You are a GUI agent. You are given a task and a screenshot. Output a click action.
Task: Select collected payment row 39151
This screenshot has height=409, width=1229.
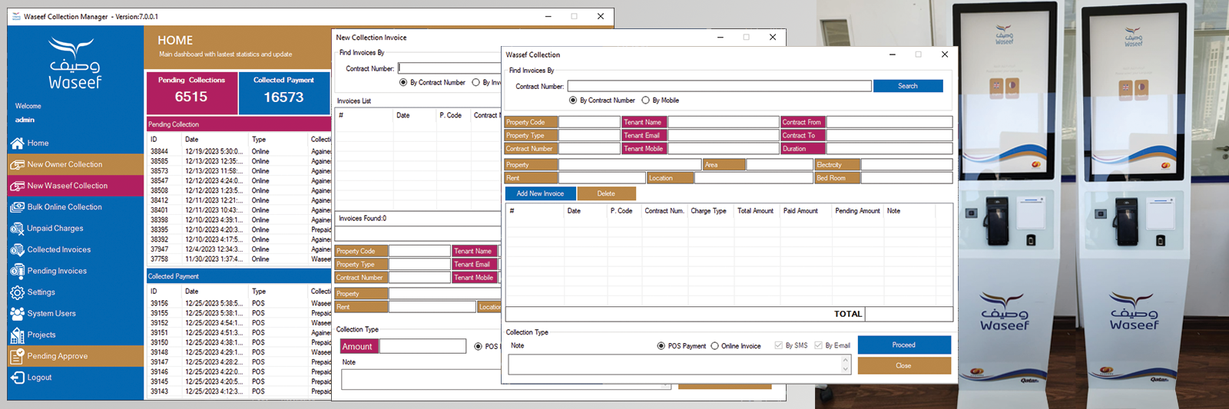click(239, 333)
